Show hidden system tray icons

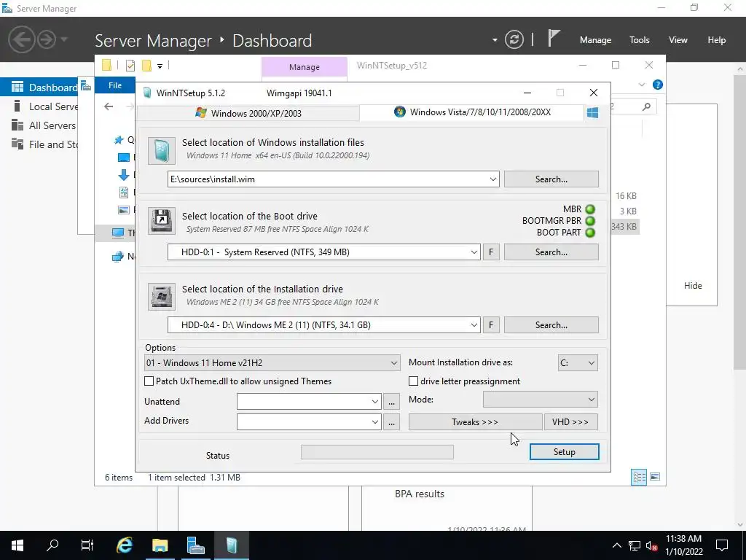coord(616,545)
